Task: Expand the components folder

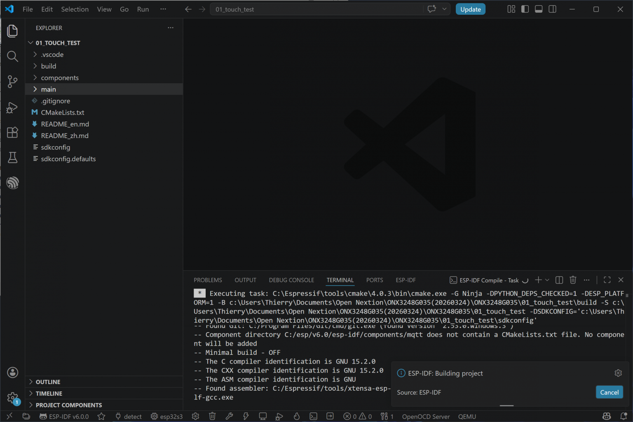Action: [x=60, y=77]
